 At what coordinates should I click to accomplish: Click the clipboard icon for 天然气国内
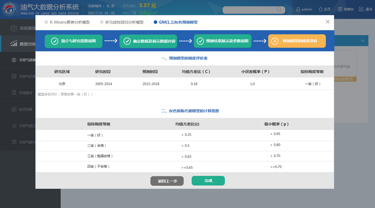tap(14, 142)
